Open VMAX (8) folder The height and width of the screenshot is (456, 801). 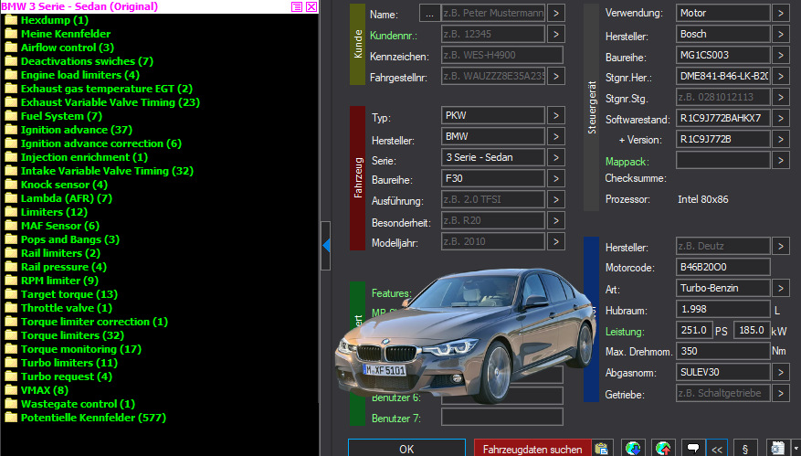(37, 390)
